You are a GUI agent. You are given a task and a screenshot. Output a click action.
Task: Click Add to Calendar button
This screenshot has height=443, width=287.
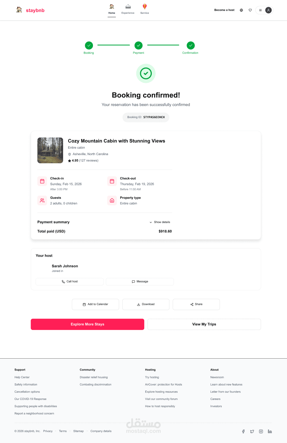click(95, 304)
